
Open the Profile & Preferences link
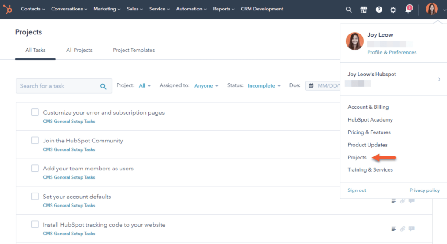392,52
